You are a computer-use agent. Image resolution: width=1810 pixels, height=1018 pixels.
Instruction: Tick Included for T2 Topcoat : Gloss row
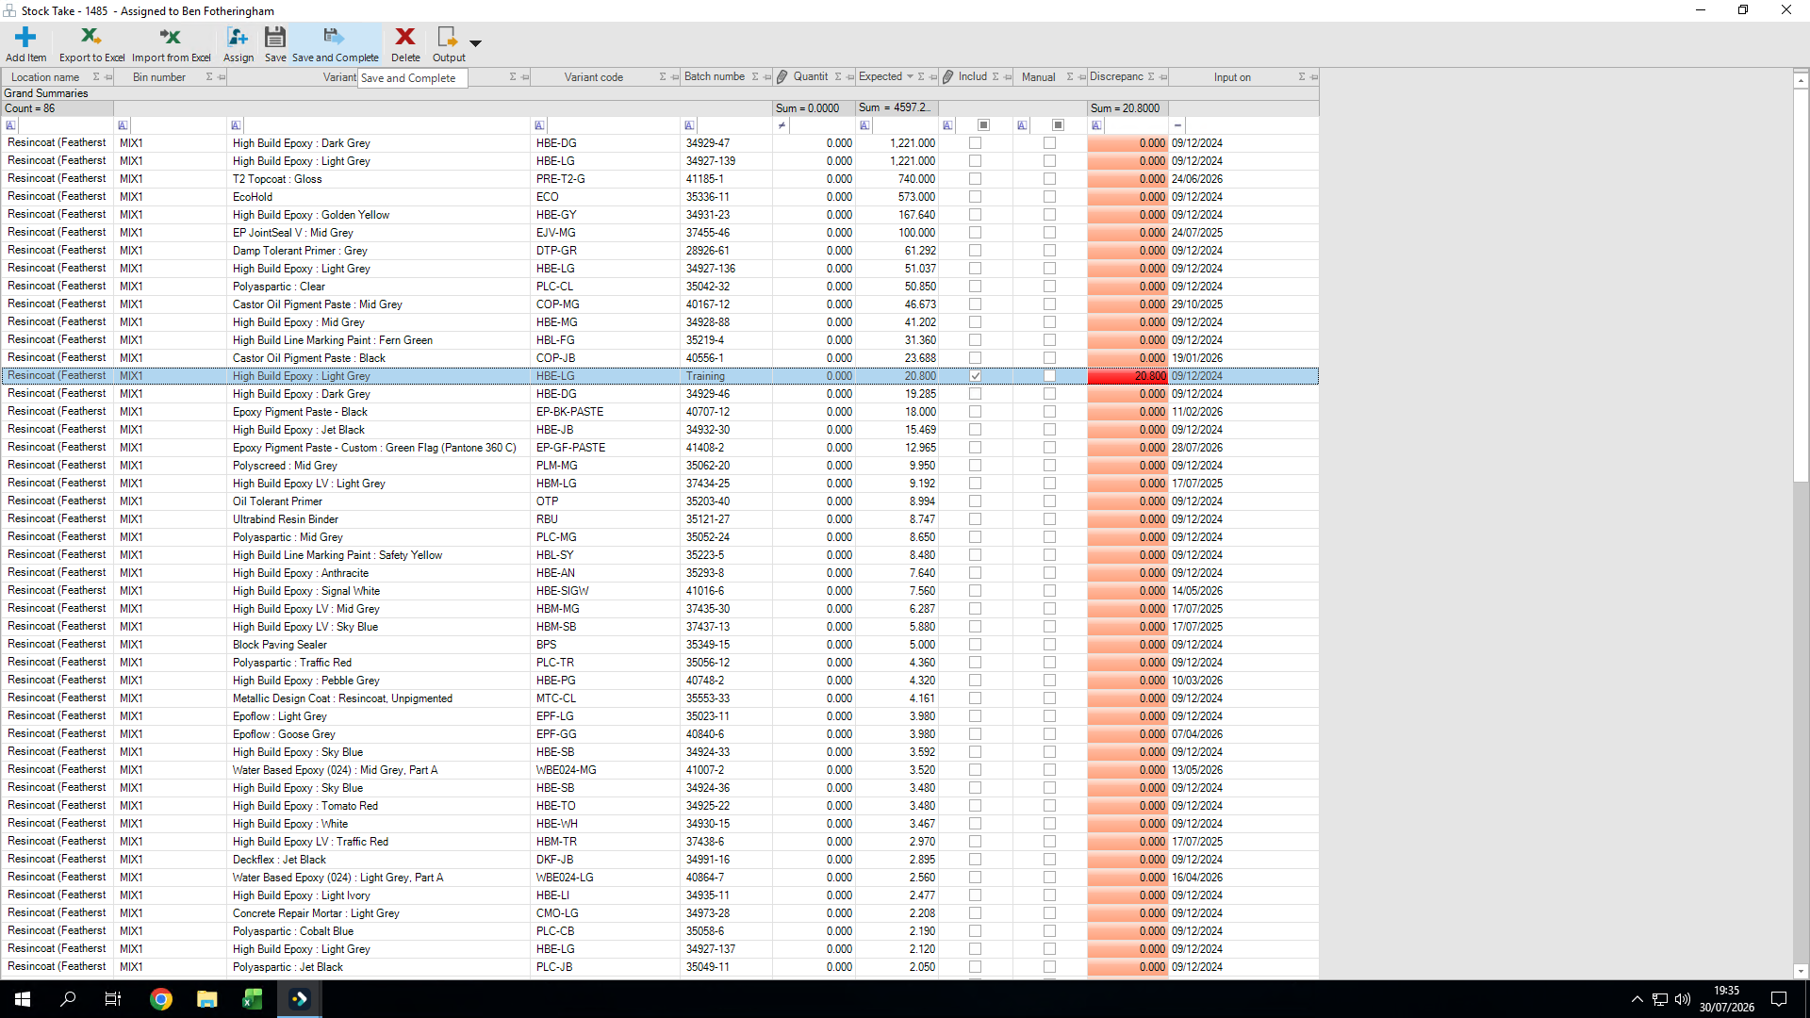[976, 179]
